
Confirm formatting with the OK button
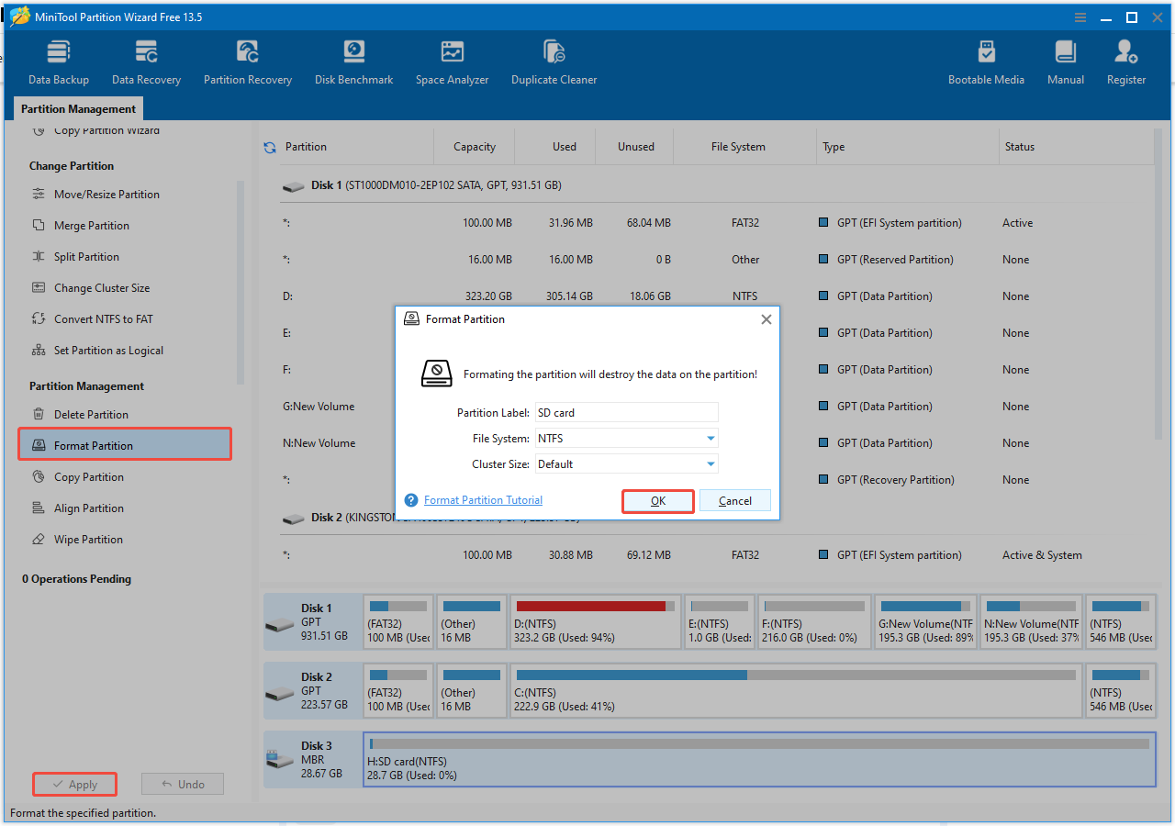point(657,500)
